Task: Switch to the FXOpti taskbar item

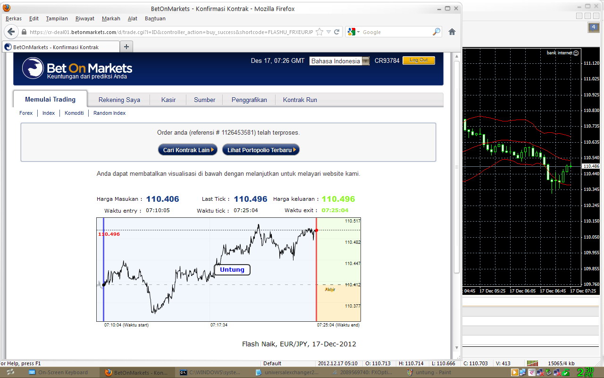Action: (x=363, y=372)
